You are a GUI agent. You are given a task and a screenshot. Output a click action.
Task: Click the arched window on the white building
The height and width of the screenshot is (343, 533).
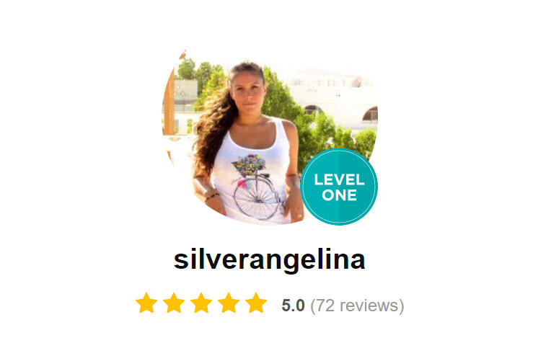click(x=371, y=115)
